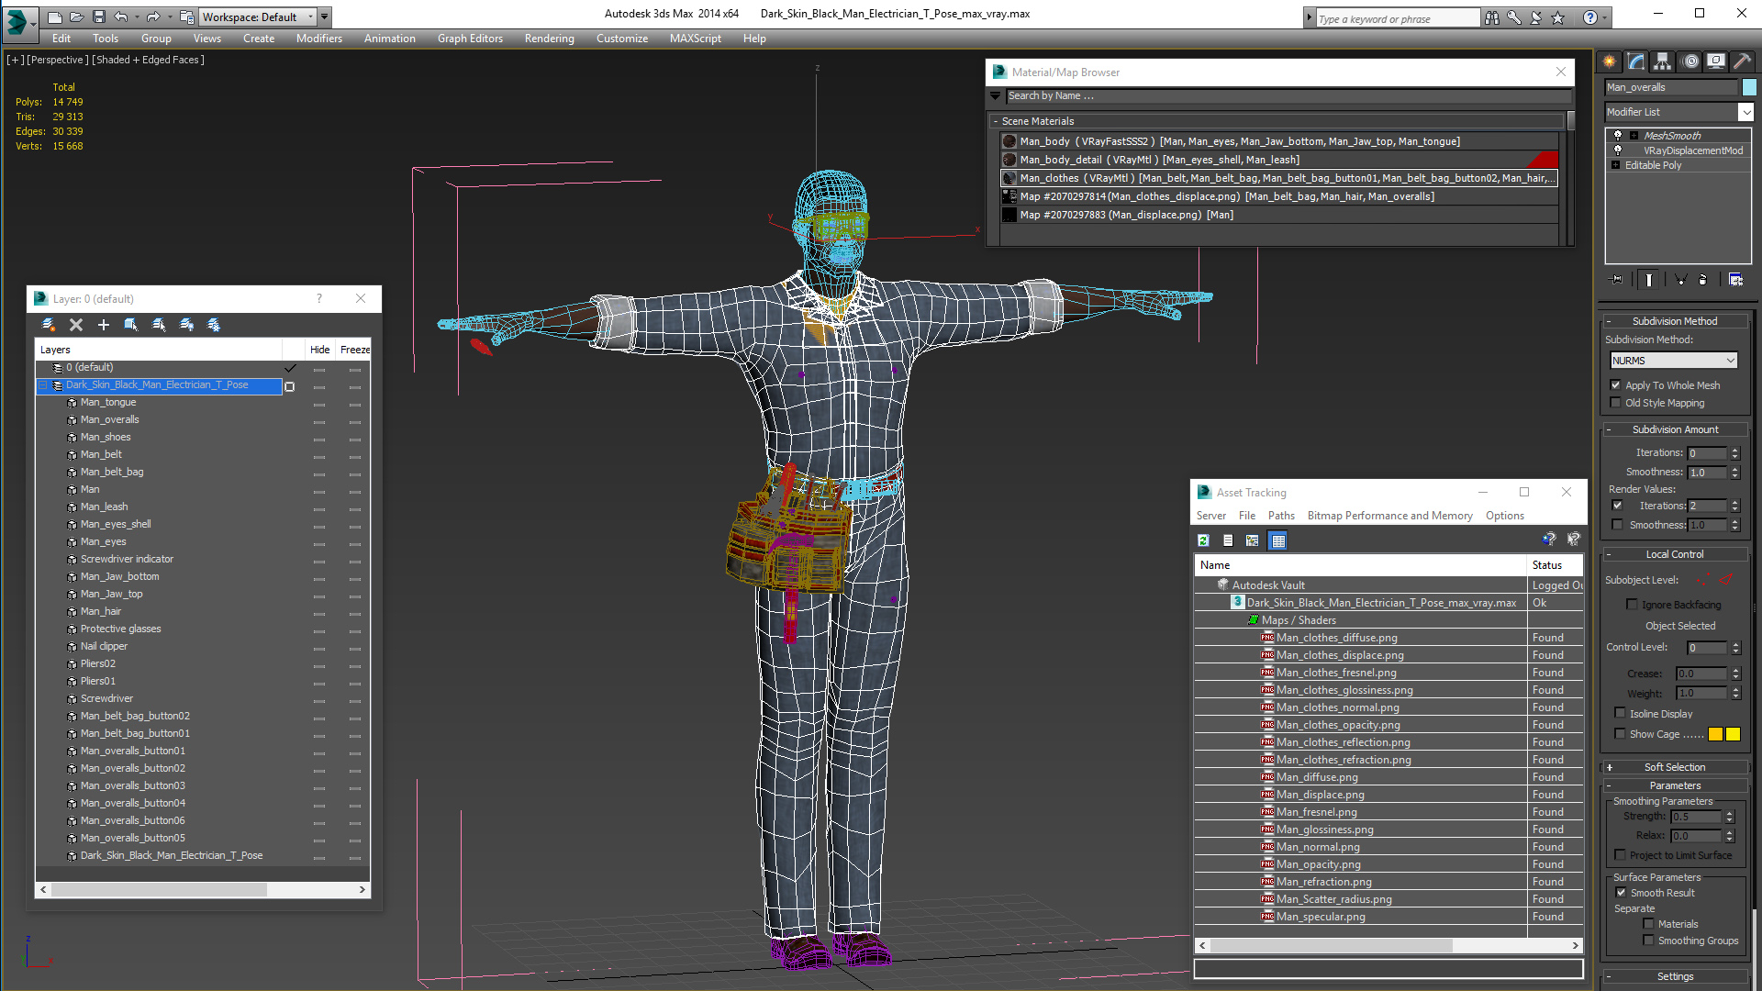Click the binoculars search icon
Viewport: 1762px width, 991px height.
pyautogui.click(x=1491, y=17)
